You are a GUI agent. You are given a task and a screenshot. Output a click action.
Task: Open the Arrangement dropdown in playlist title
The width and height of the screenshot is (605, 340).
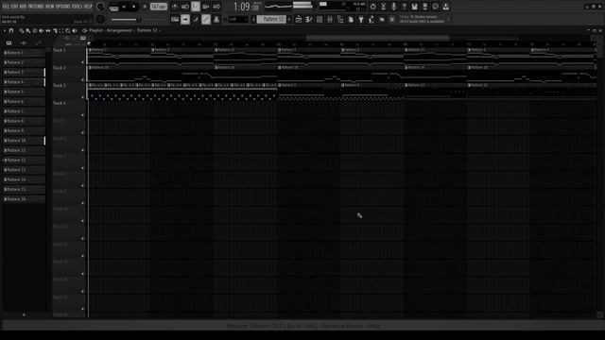click(x=119, y=30)
